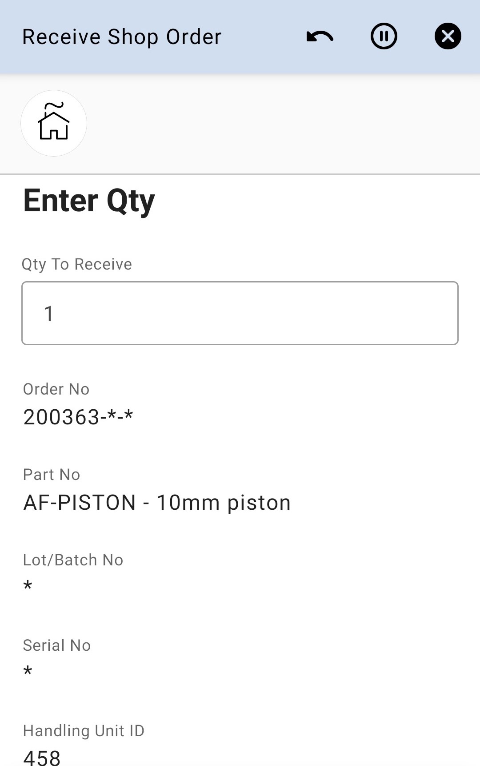Click the Part No label
The image size is (480, 766).
[52, 475]
